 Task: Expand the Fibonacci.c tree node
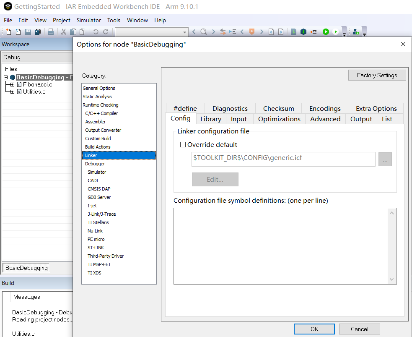pos(12,84)
